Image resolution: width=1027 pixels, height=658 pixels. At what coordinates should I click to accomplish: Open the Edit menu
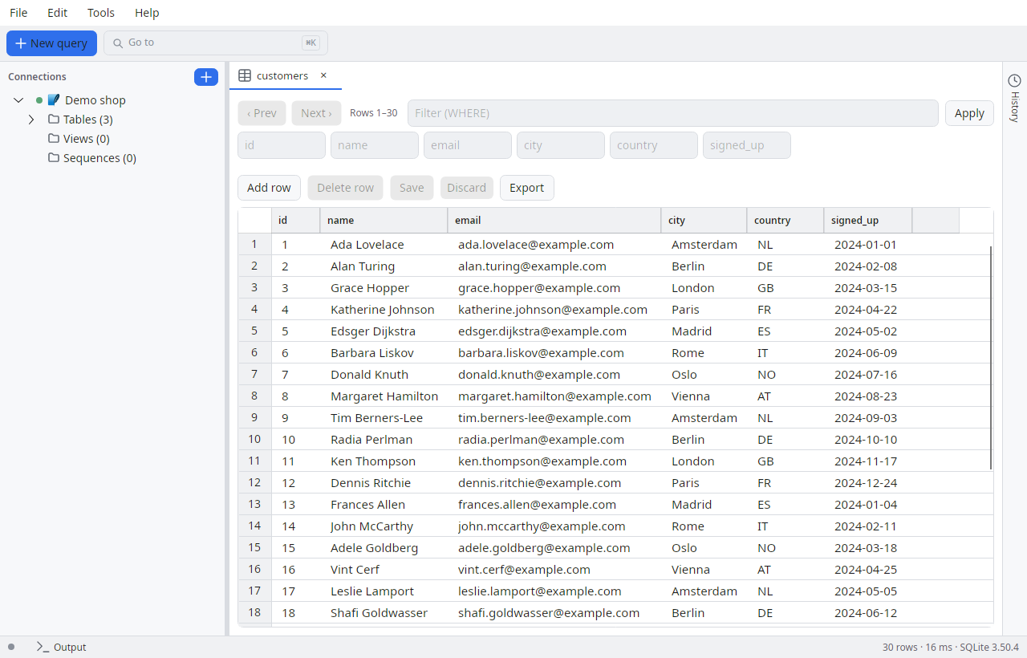click(58, 13)
